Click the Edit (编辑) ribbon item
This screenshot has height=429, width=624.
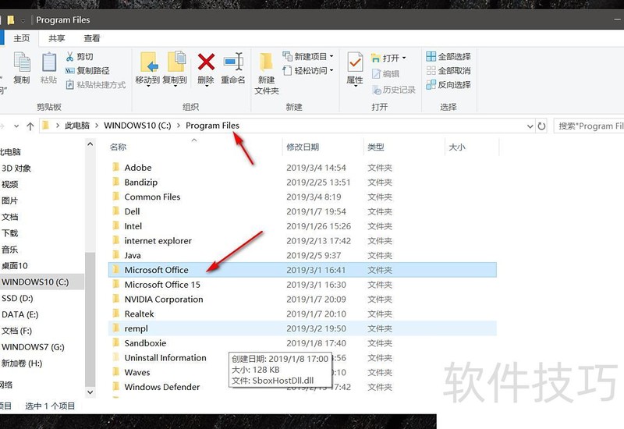[x=385, y=74]
